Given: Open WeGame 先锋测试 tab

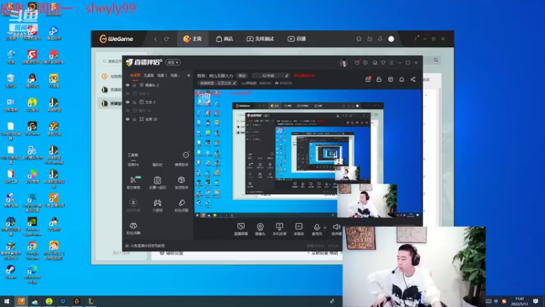Looking at the screenshot, I should click(260, 39).
